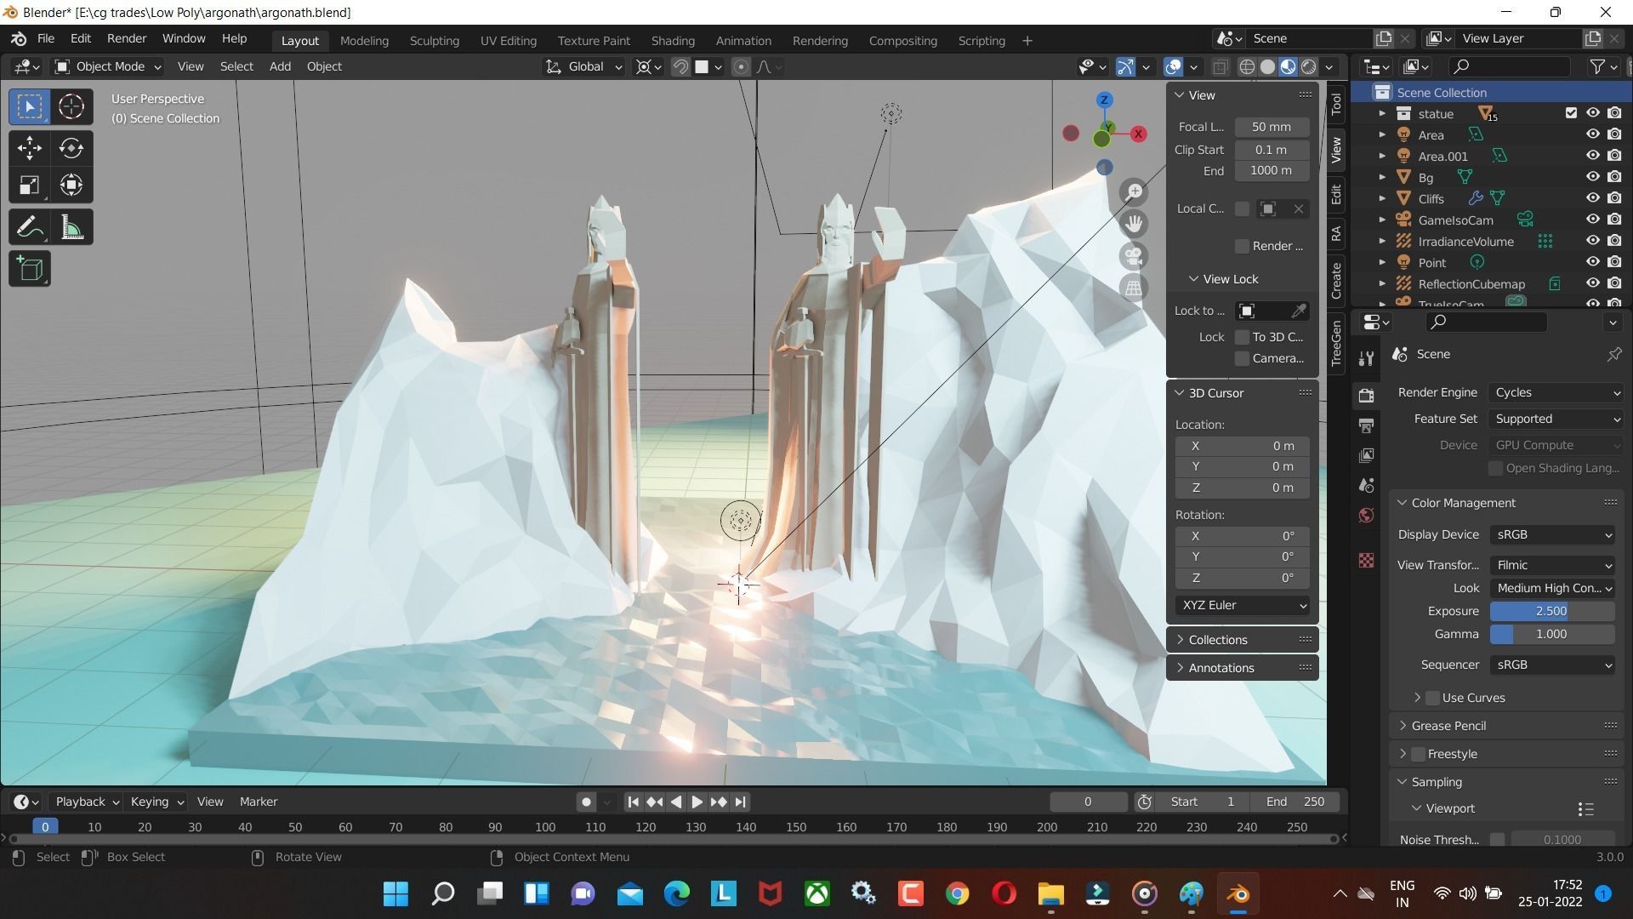Open Output properties tab icon

[1366, 425]
